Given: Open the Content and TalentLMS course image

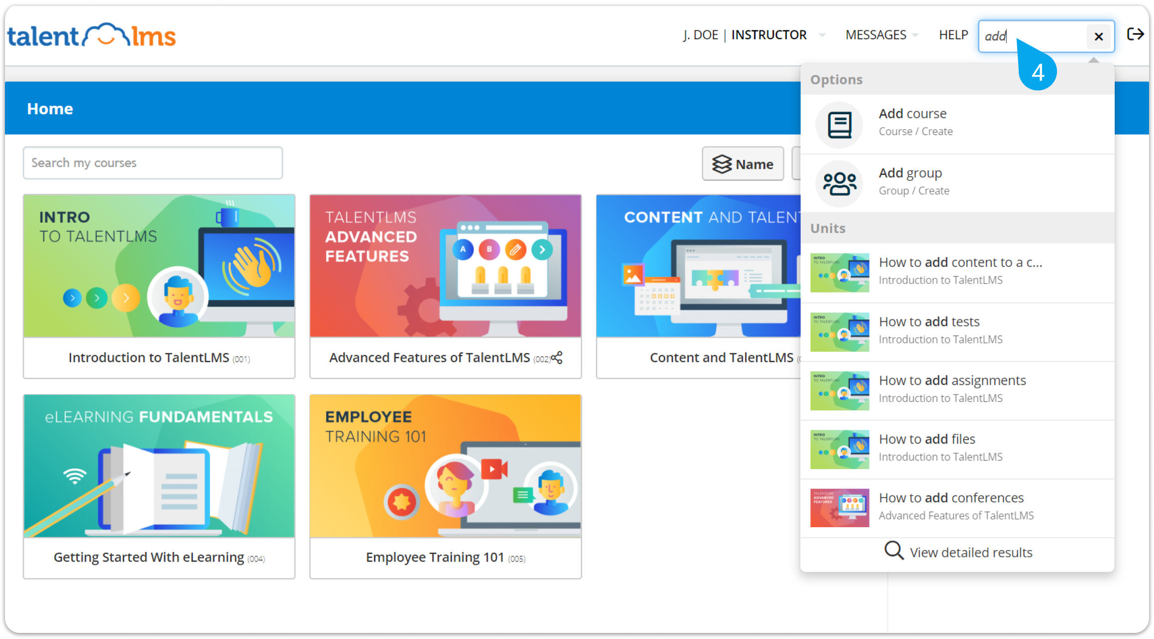Looking at the screenshot, I should tap(699, 266).
